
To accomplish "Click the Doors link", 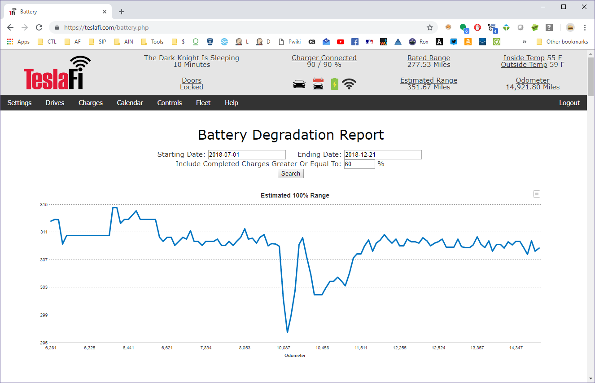I will click(192, 80).
